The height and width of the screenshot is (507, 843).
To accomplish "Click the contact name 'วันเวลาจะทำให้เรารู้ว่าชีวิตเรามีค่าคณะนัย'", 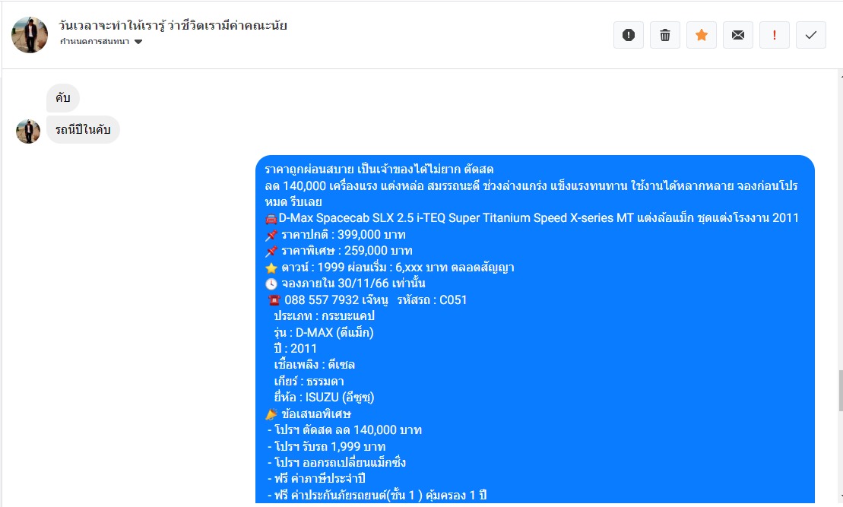I will click(173, 25).
